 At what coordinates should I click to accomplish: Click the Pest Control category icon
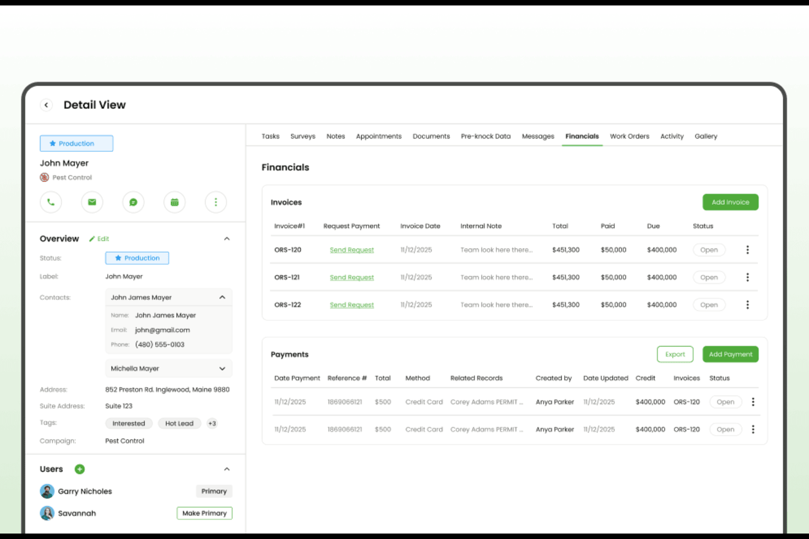(44, 177)
